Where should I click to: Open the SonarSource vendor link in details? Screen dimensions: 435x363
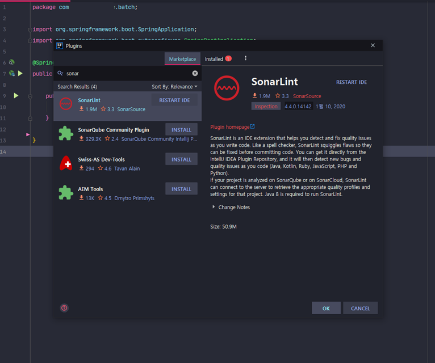click(x=307, y=96)
